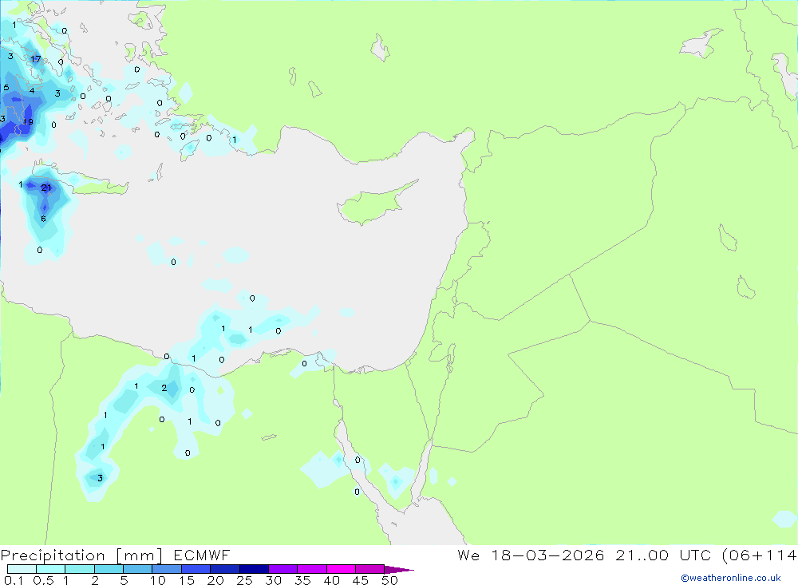Click the '(06+114' forecast offset text
The width and height of the screenshot is (798, 585).
(x=760, y=555)
